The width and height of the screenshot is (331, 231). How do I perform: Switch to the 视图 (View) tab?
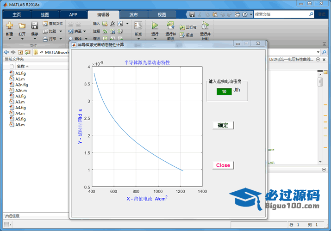(162, 14)
